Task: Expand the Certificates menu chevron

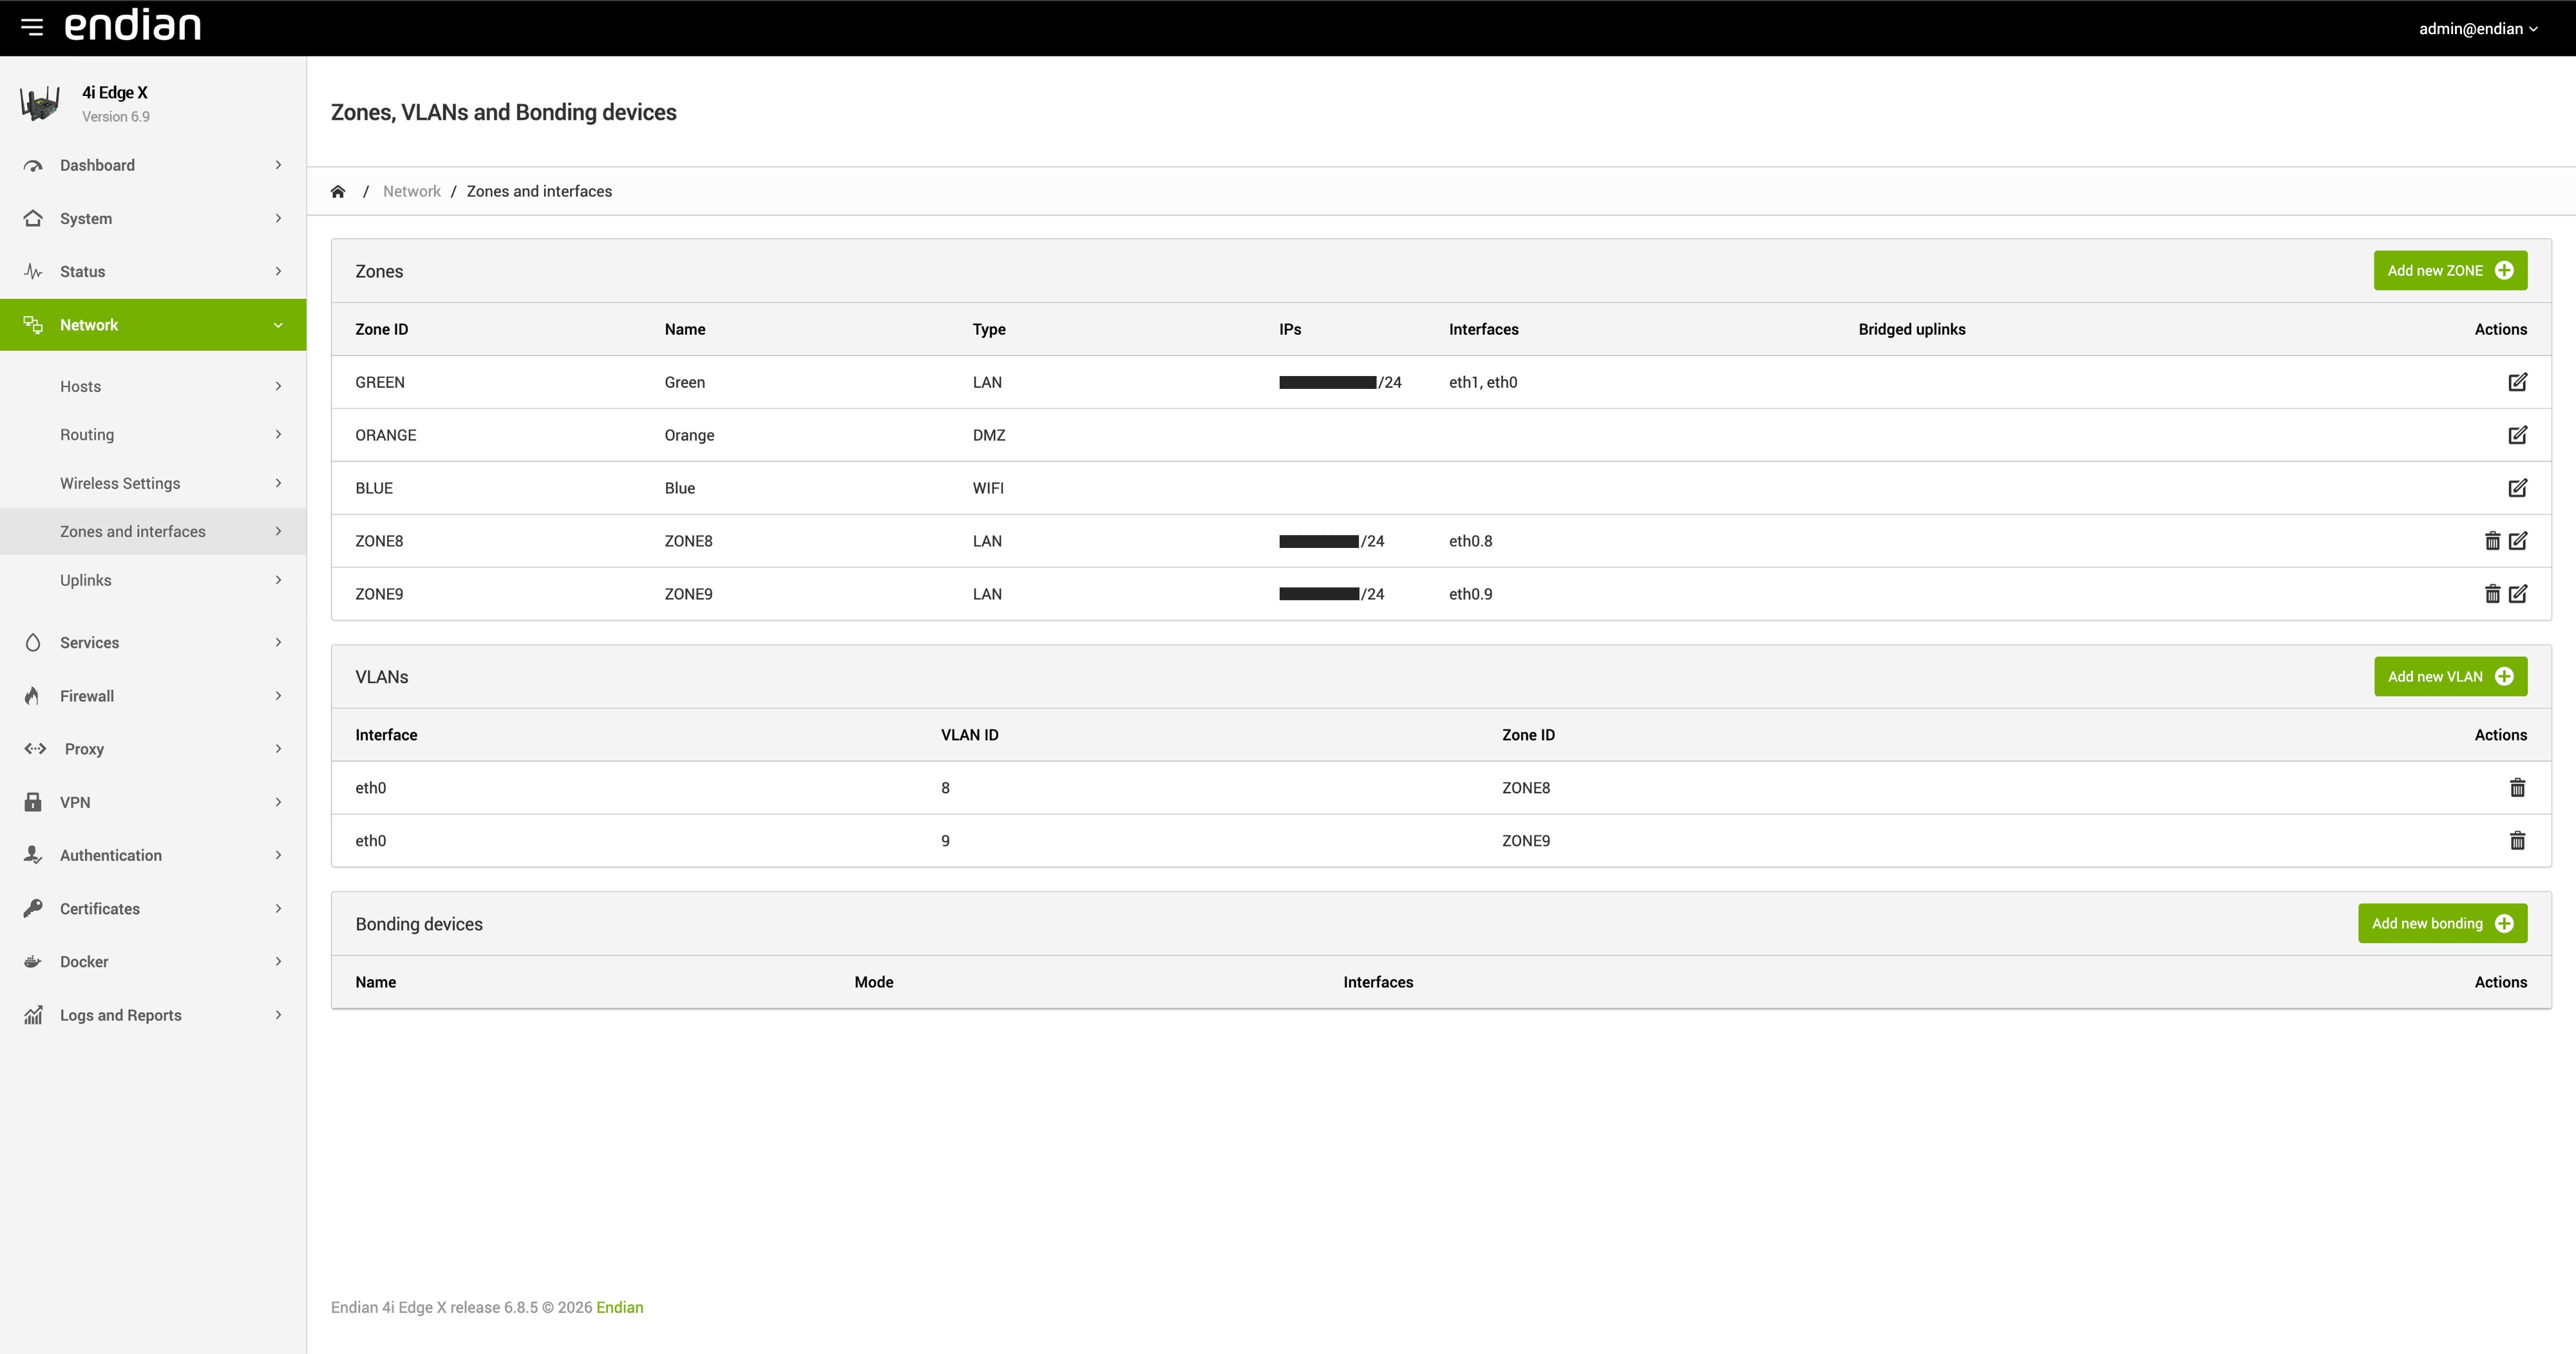Action: pos(278,908)
